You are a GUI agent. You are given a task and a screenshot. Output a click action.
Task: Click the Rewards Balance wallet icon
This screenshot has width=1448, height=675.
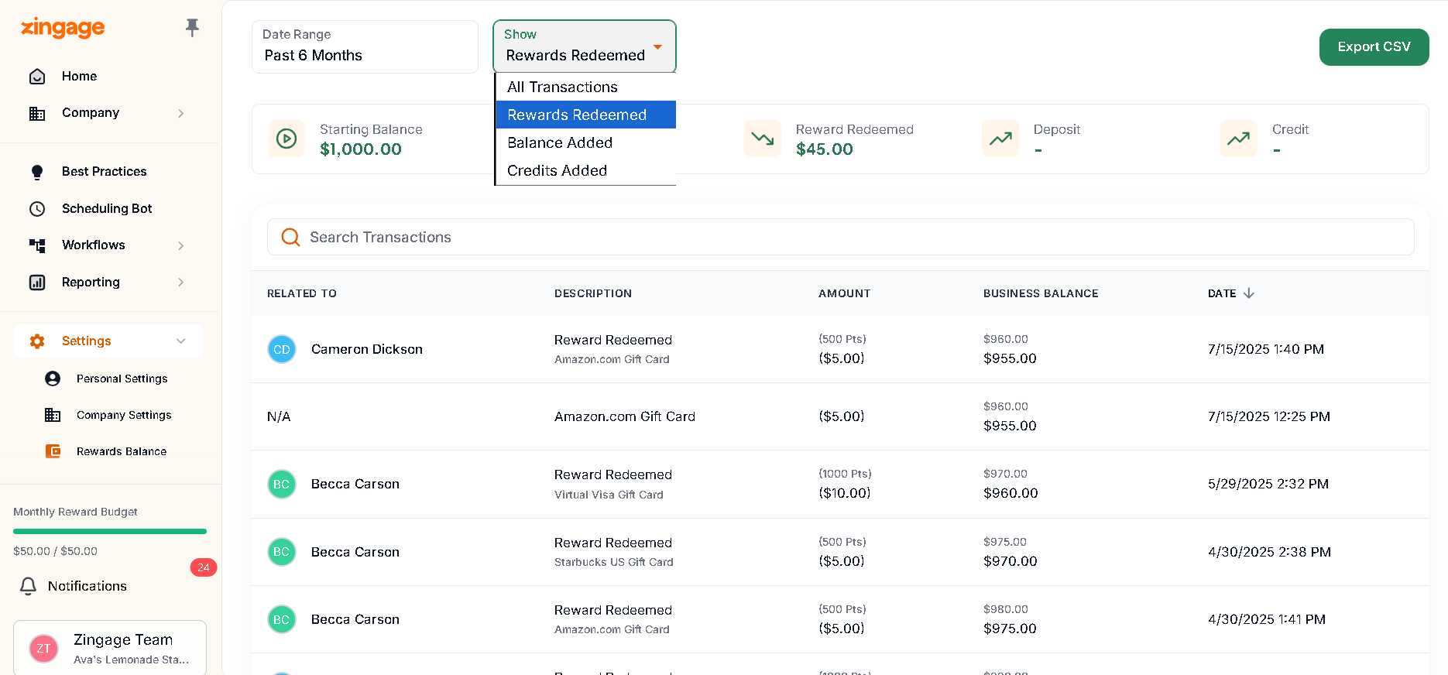(53, 451)
